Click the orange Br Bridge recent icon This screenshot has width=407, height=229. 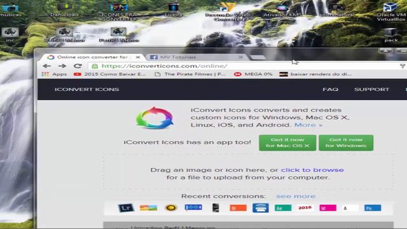click(x=238, y=208)
